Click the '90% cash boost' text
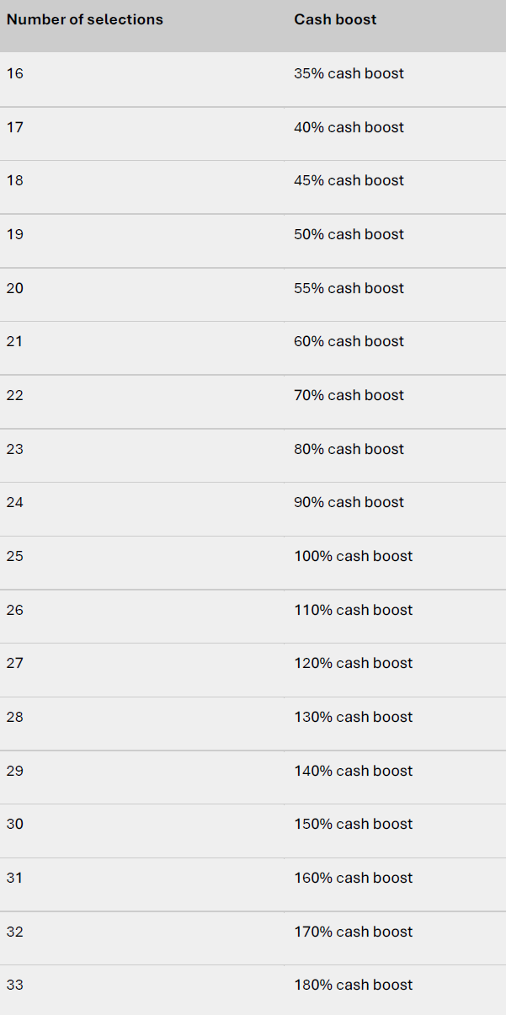The height and width of the screenshot is (1015, 506). click(x=349, y=503)
